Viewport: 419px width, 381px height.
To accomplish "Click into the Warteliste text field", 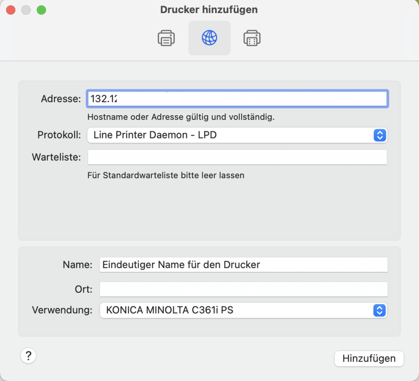I will 237,157.
